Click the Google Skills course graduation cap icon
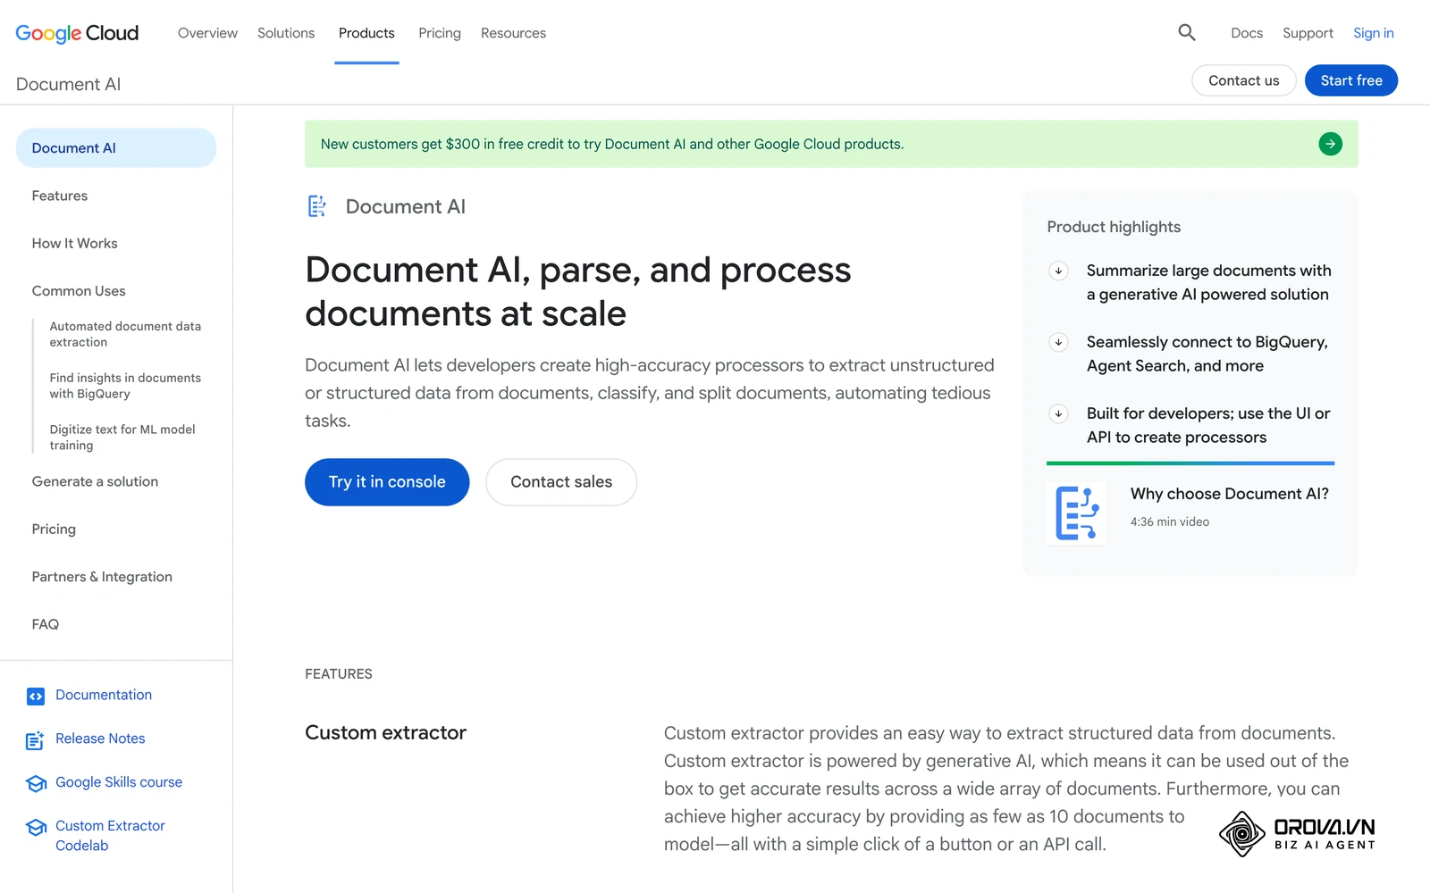1430x893 pixels. [36, 783]
